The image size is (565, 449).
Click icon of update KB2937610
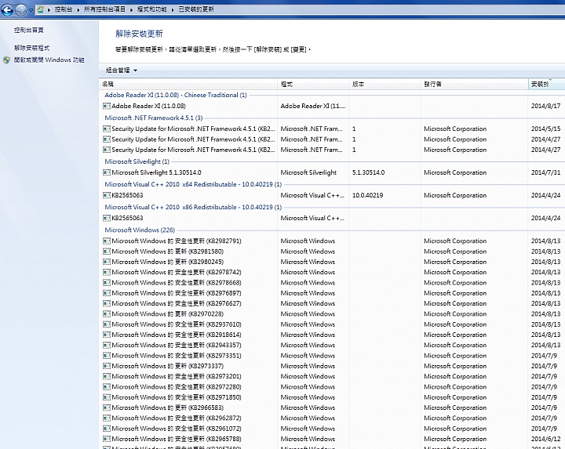tap(107, 324)
